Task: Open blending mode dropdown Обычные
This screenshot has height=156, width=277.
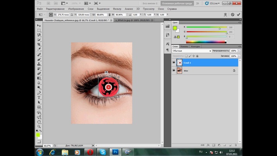Action: tap(192, 51)
